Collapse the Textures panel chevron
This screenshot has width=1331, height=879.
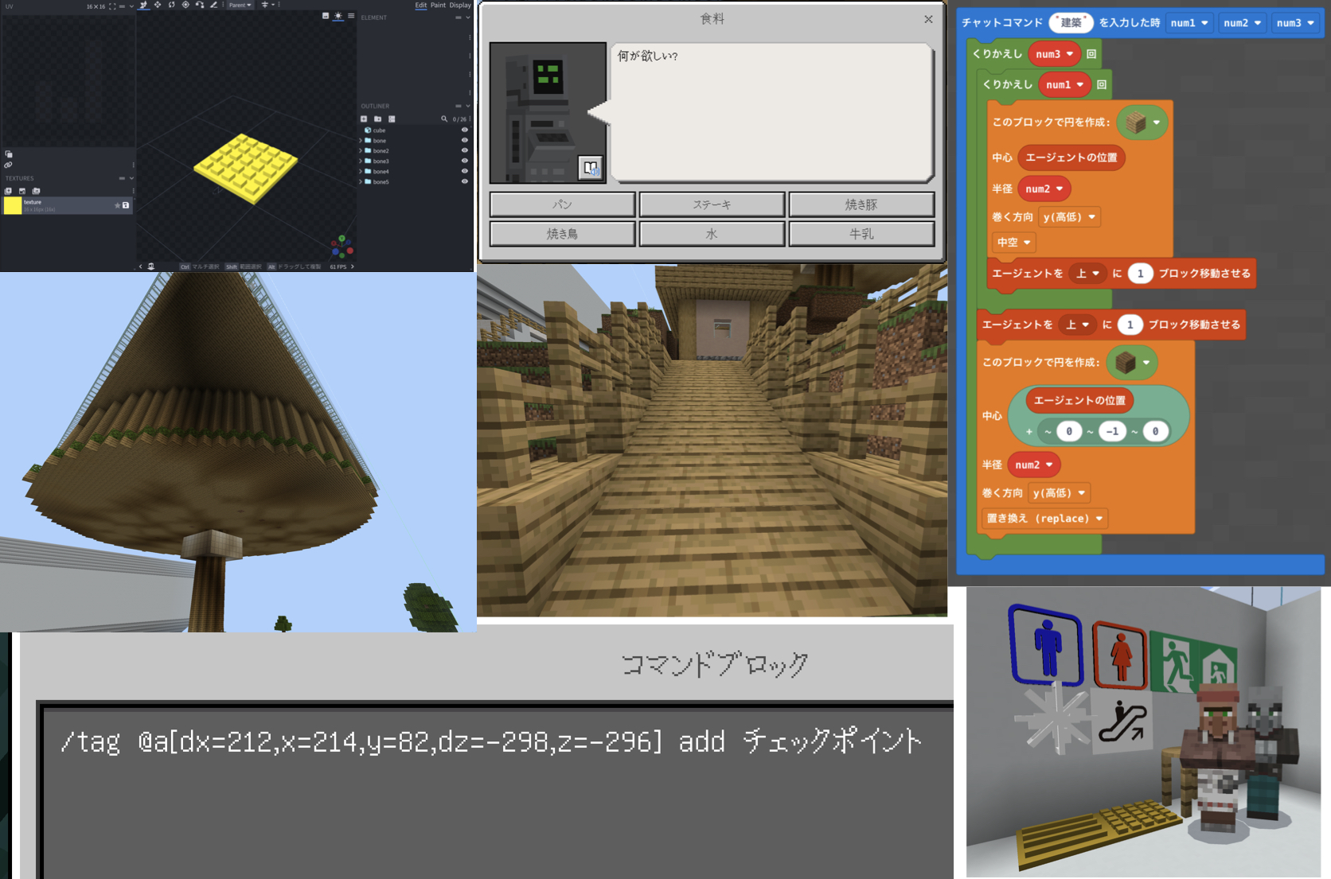point(131,178)
